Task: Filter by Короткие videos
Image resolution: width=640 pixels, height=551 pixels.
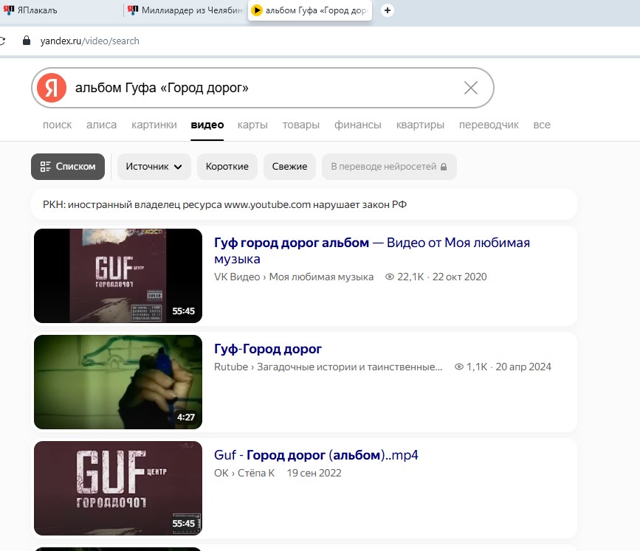Action: [x=227, y=167]
